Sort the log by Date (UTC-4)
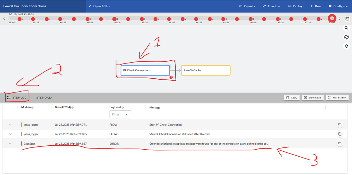Image resolution: width=352 pixels, height=175 pixels. pyautogui.click(x=64, y=107)
